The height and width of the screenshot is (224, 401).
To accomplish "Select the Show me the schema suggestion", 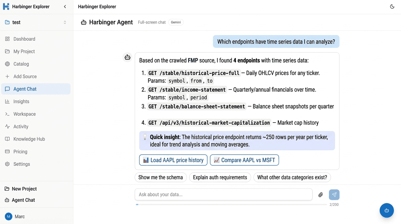I will pyautogui.click(x=161, y=177).
